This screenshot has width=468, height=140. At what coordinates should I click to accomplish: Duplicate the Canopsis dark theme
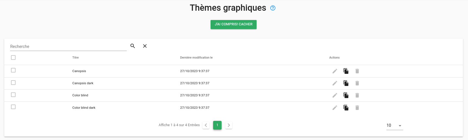tap(346, 83)
